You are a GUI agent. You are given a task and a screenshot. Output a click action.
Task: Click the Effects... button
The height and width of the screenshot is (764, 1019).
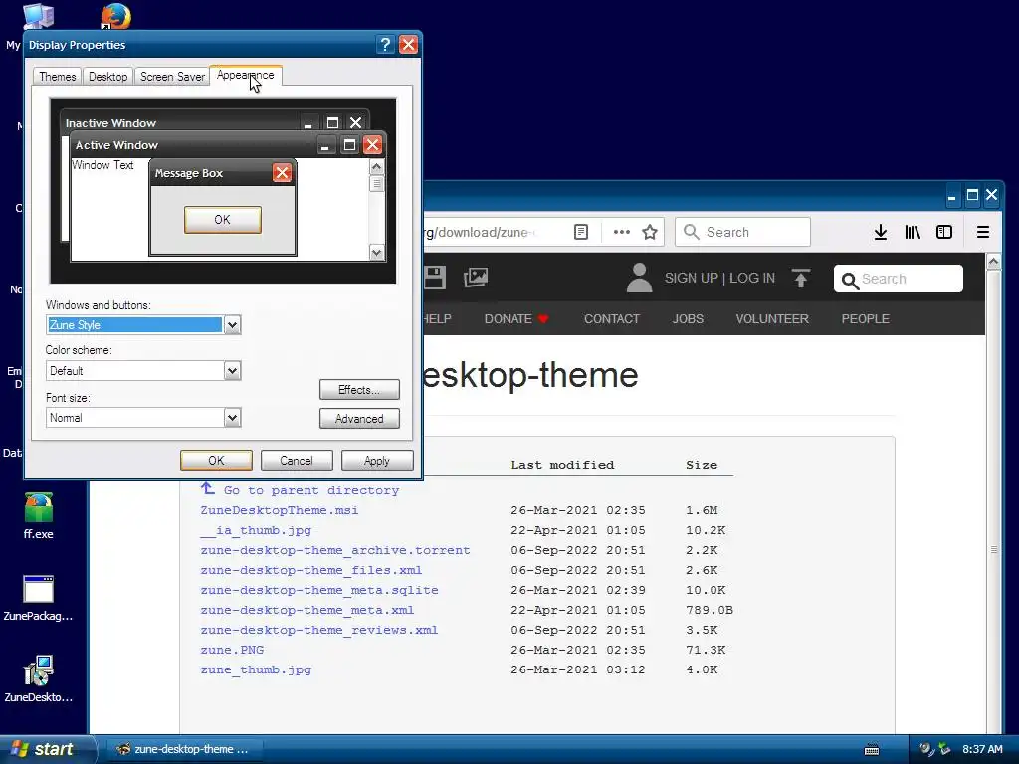pos(359,390)
